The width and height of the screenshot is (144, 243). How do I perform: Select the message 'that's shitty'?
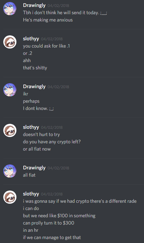coord(35,68)
